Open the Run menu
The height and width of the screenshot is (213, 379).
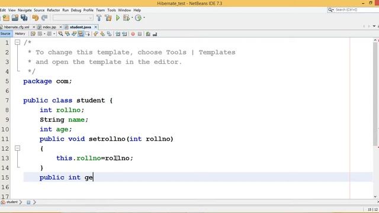(x=66, y=10)
